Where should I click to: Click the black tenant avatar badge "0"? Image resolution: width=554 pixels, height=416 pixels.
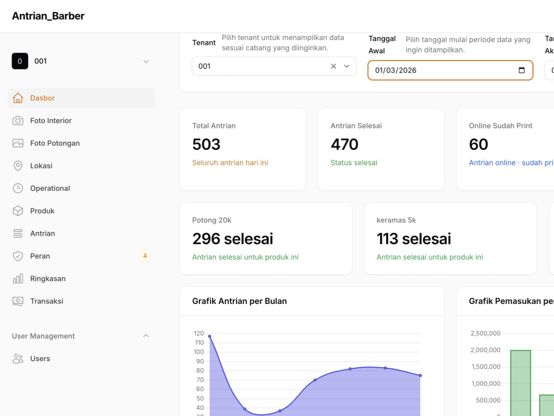20,61
